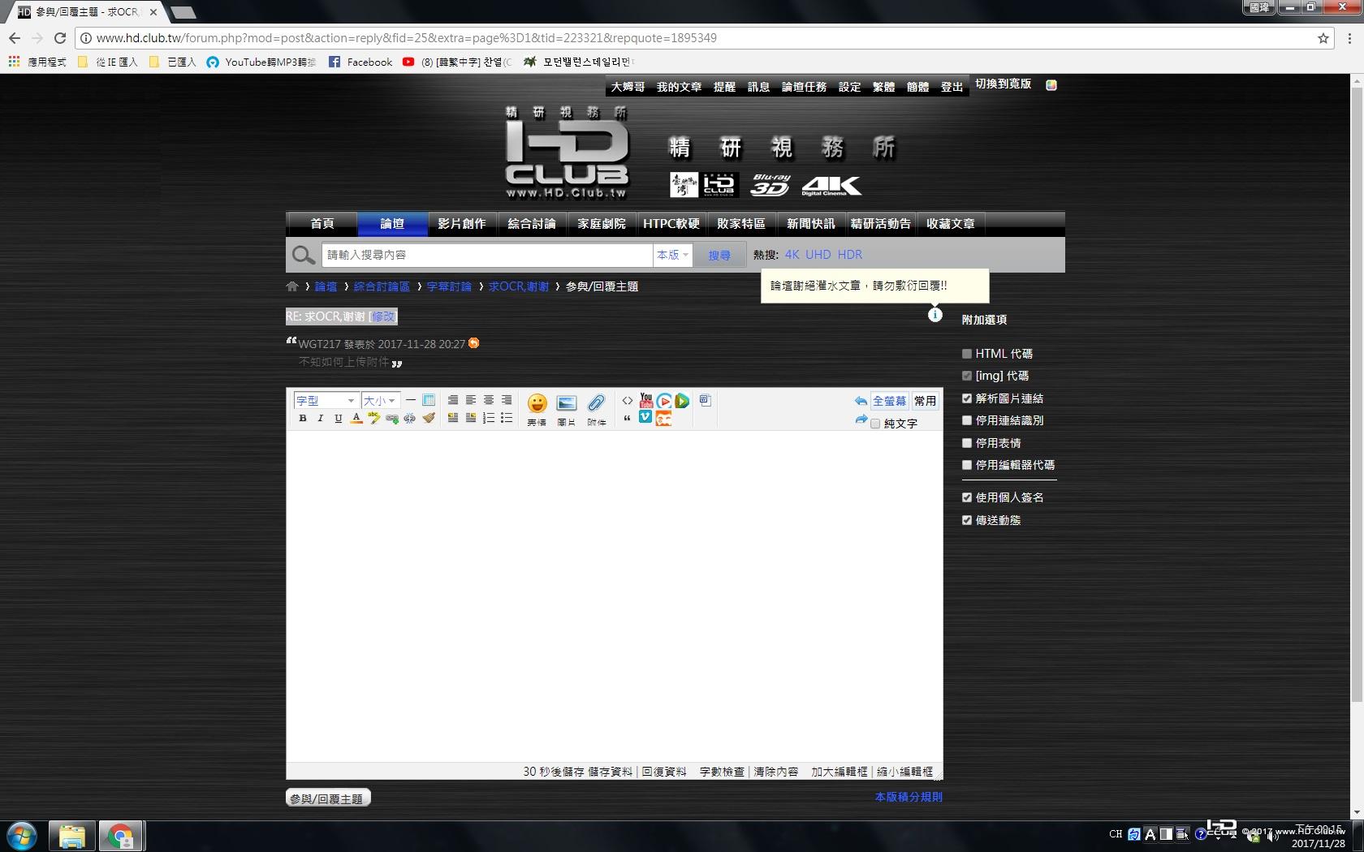Toggle bold formatting in the editor

pyautogui.click(x=303, y=419)
